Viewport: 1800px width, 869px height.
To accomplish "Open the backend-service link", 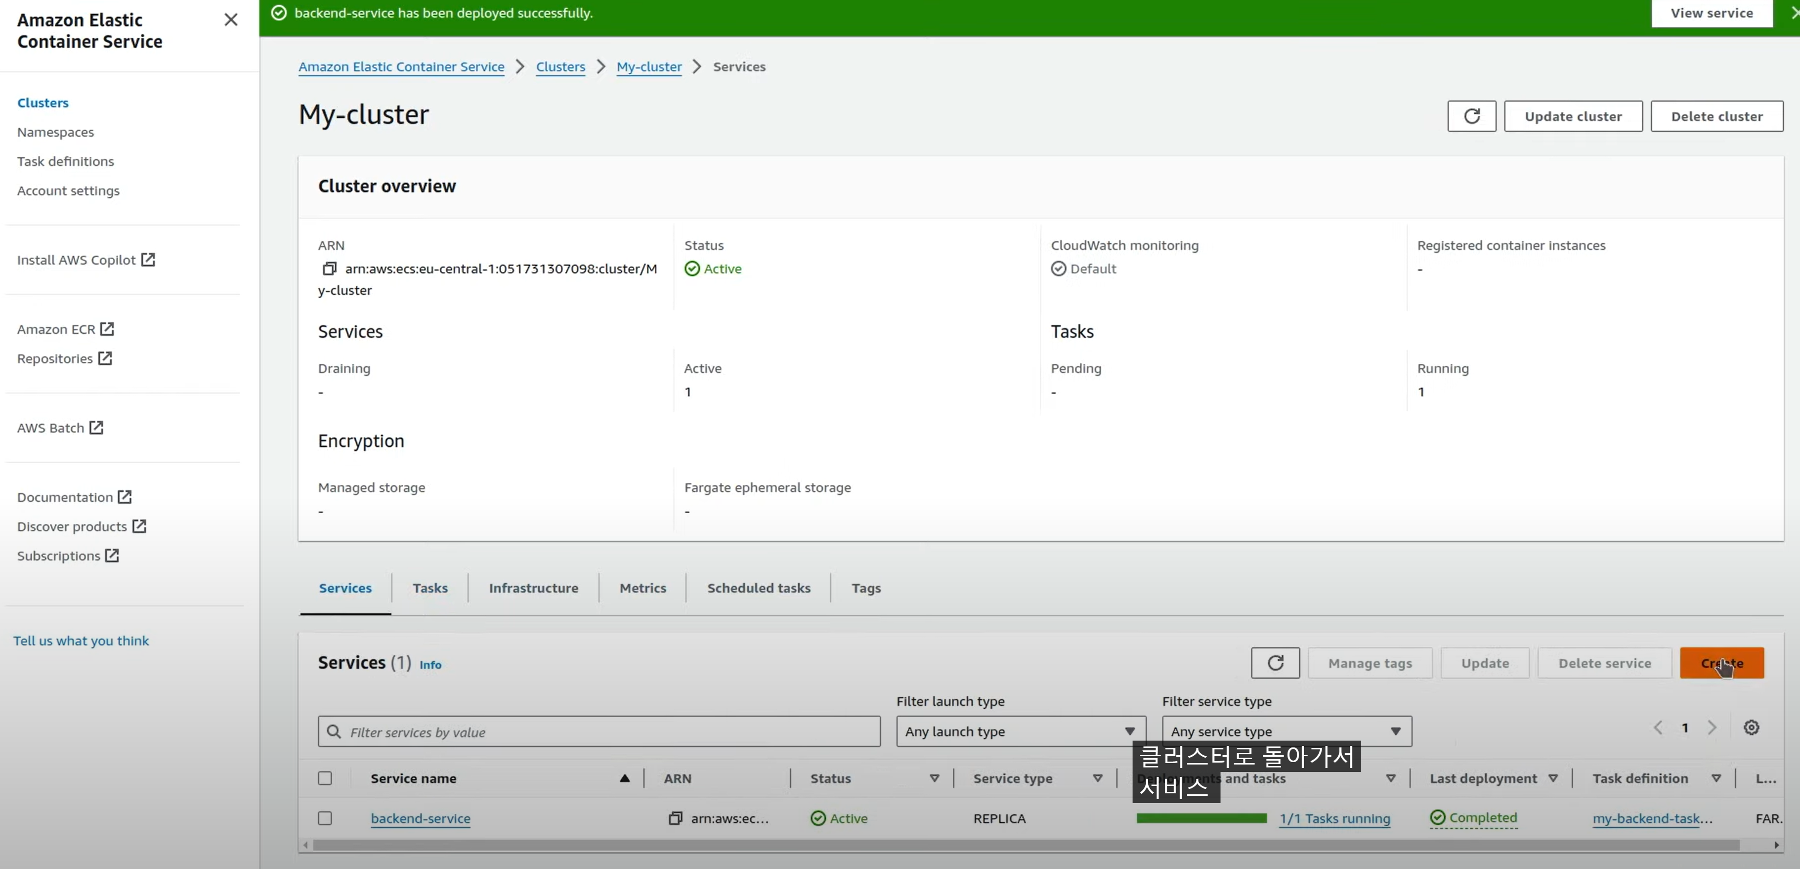I will 420,818.
